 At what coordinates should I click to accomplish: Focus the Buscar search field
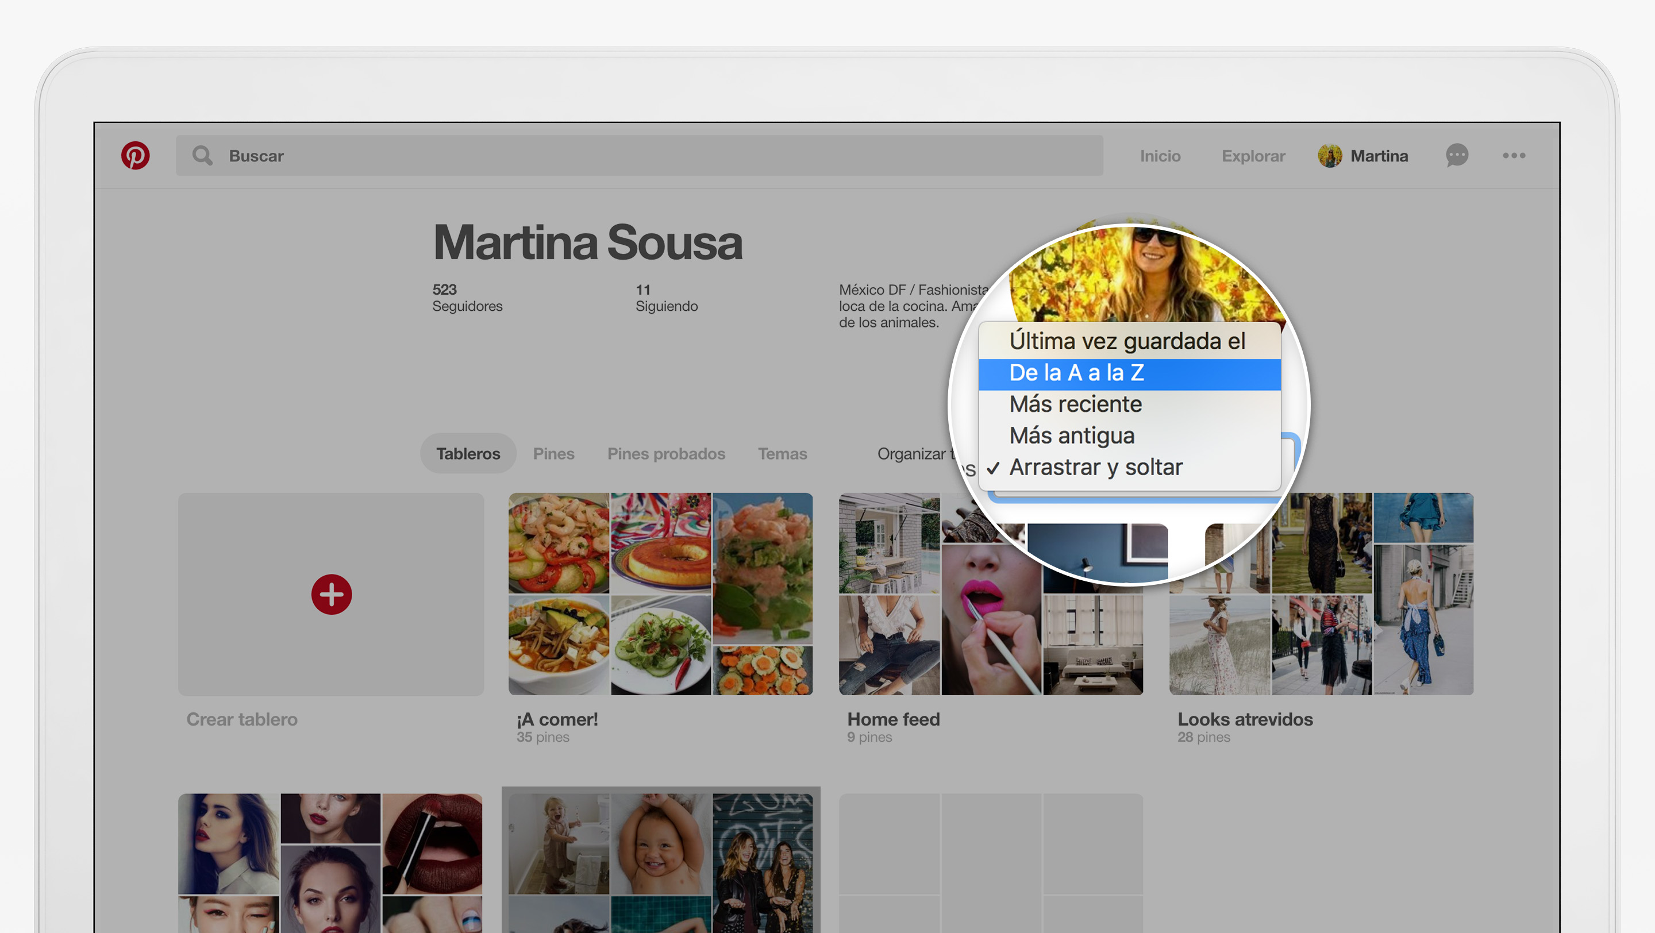[x=639, y=155]
